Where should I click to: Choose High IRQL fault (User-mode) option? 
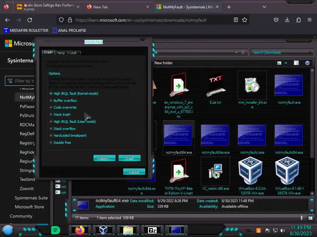(x=72, y=122)
